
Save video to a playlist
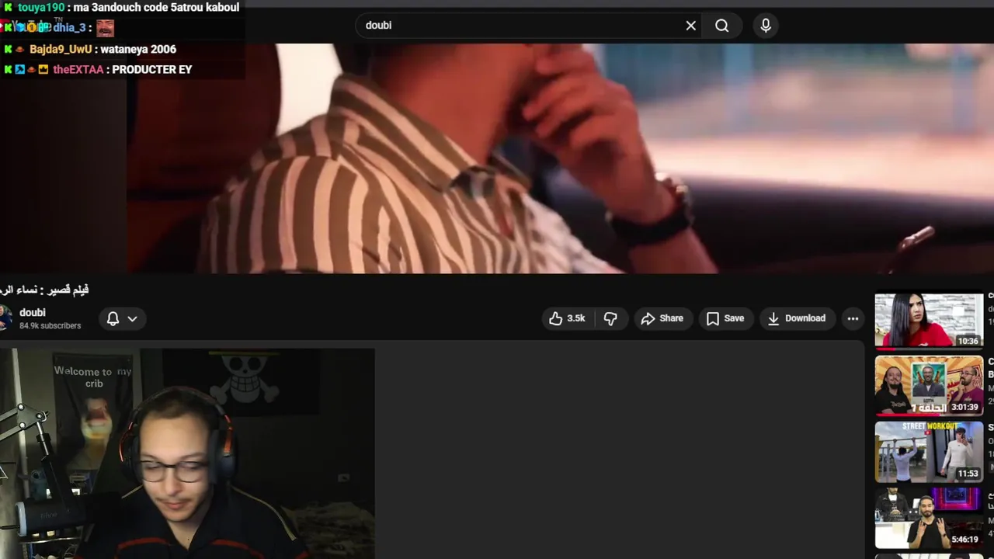coord(725,318)
